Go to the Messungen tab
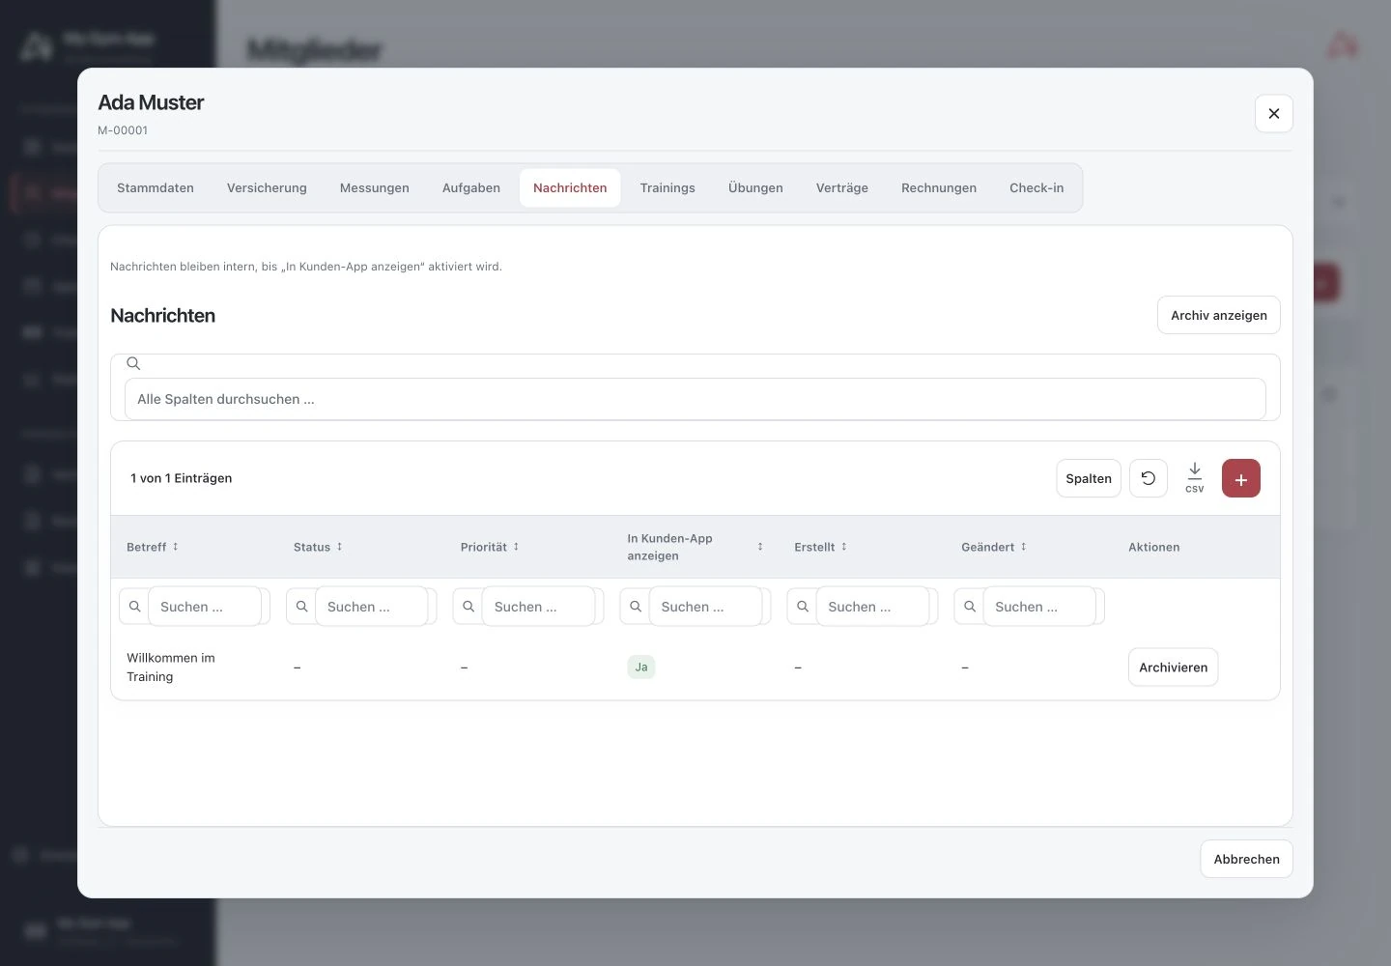The image size is (1391, 966). (x=375, y=187)
